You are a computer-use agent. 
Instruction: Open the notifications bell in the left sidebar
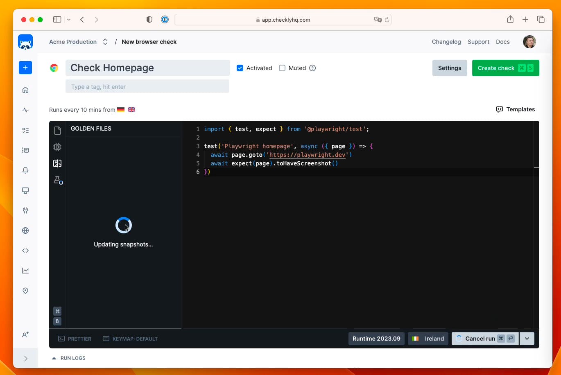pos(25,170)
